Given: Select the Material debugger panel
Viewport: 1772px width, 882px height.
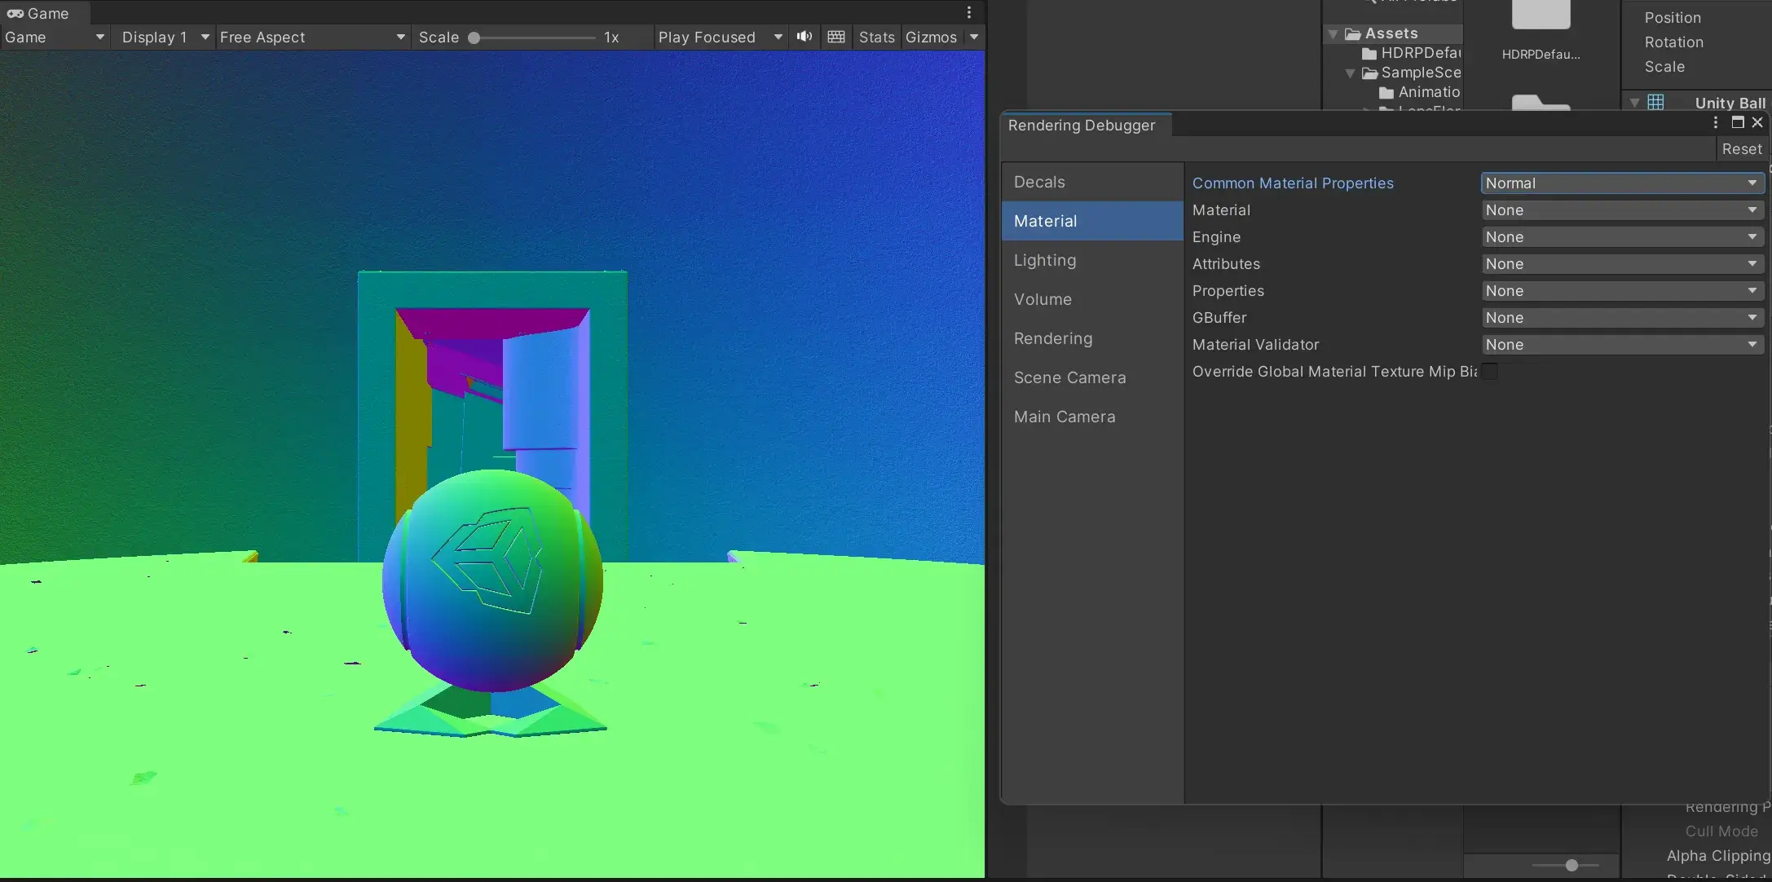Looking at the screenshot, I should [1092, 221].
